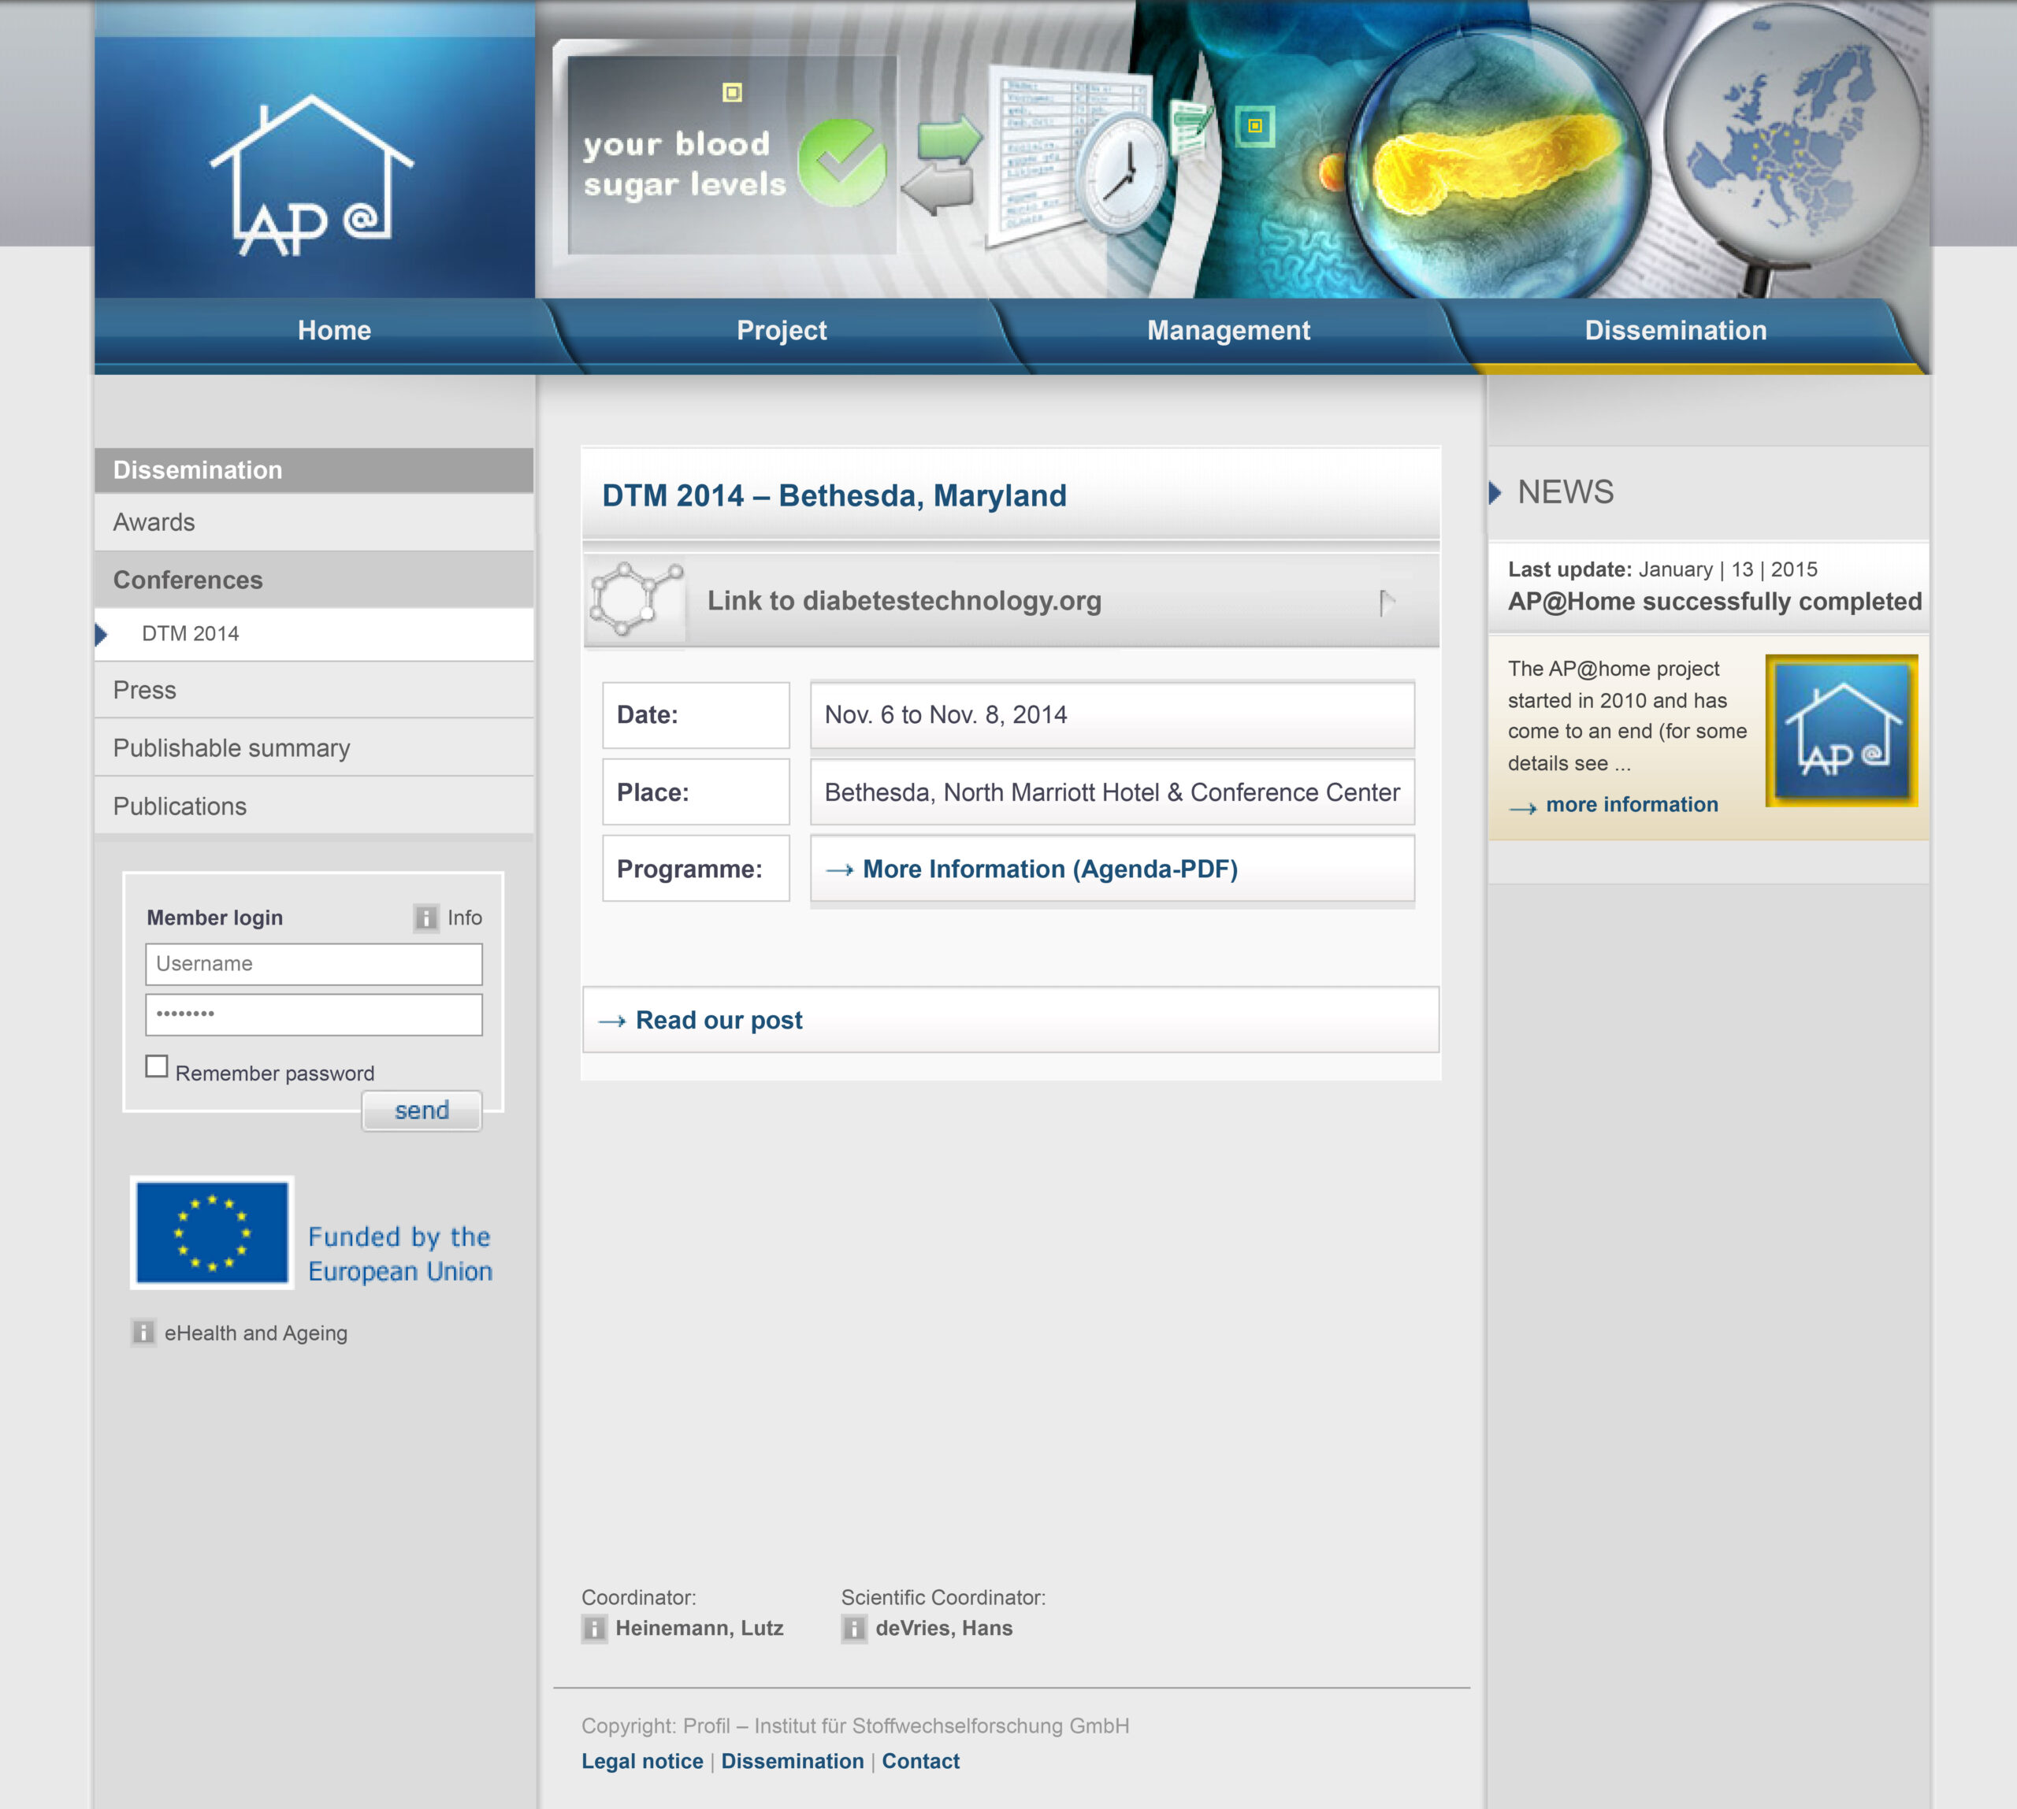
Task: Enable the Remember password checkbox
Action: [157, 1066]
